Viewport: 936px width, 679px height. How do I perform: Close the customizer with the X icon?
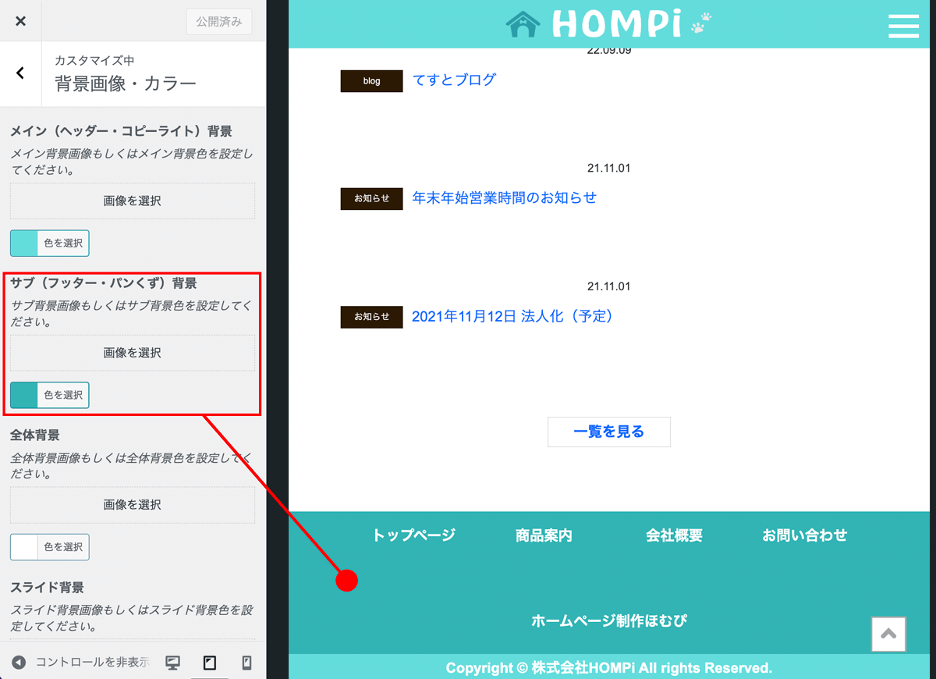click(x=20, y=21)
